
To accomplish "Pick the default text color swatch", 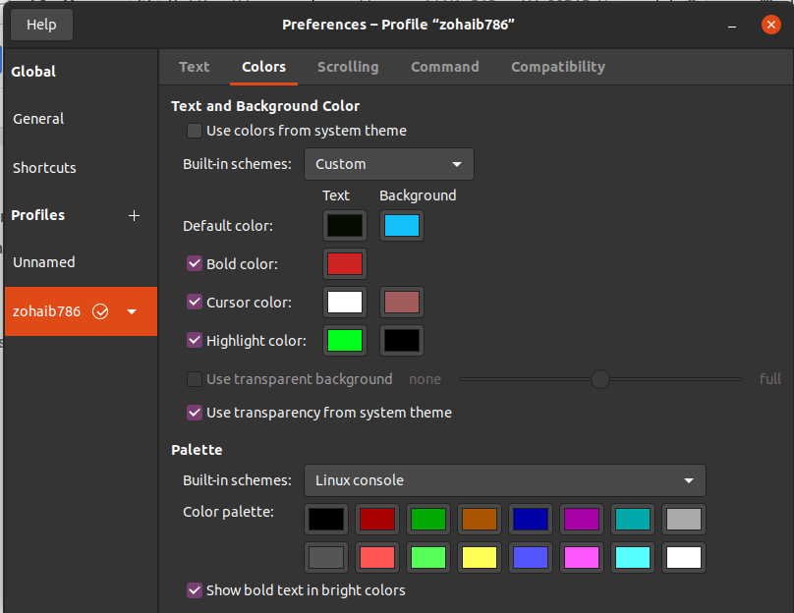I will (344, 226).
